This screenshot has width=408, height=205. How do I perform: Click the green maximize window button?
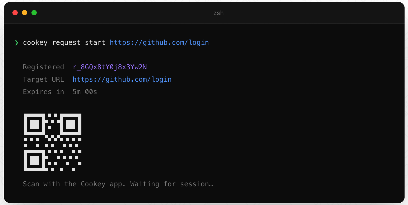pos(34,13)
